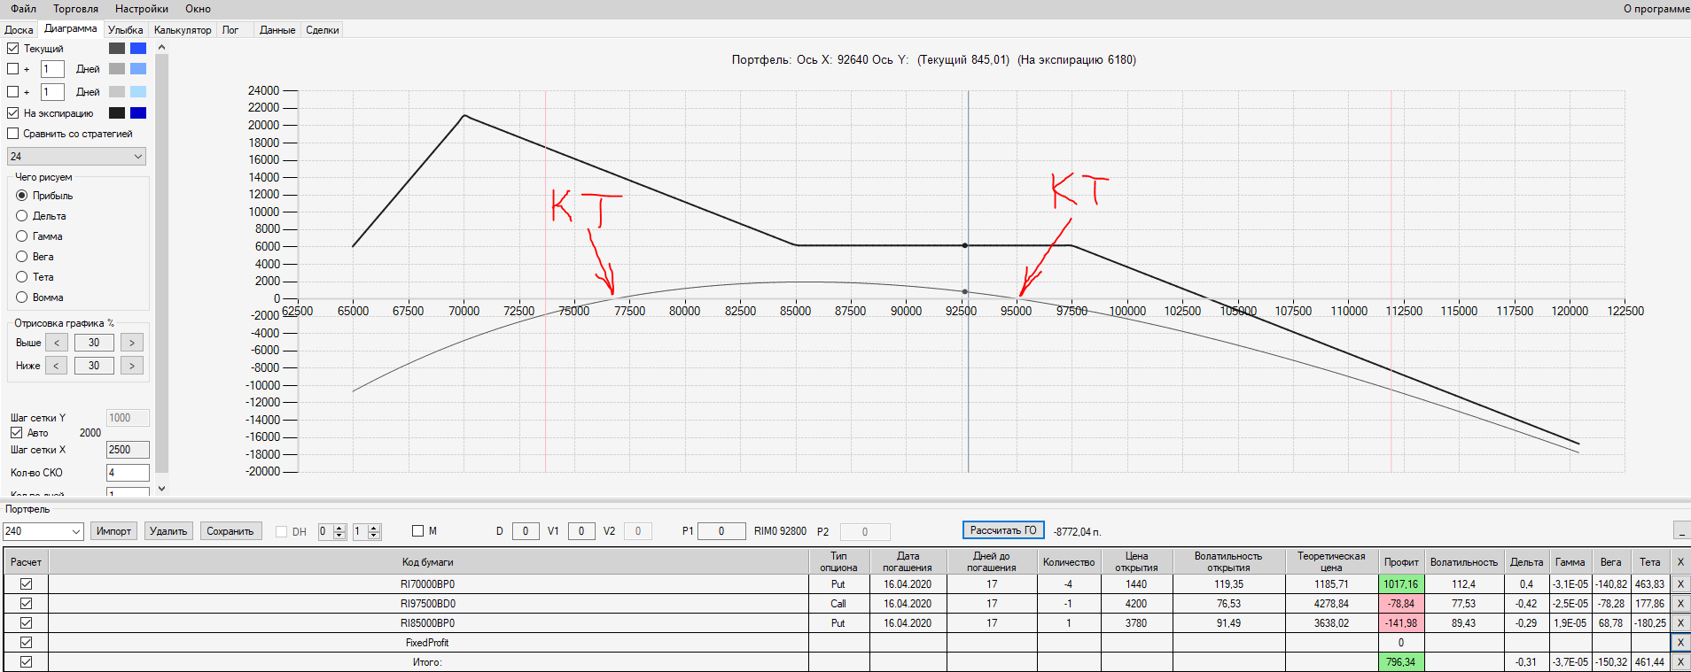
Task: Increase the Ниже percentage with the right arrow
Action: (x=132, y=366)
